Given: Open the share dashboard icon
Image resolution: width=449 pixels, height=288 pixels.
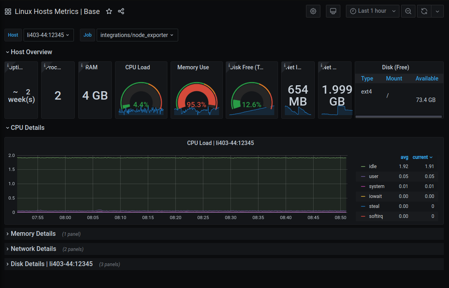Looking at the screenshot, I should tap(121, 12).
